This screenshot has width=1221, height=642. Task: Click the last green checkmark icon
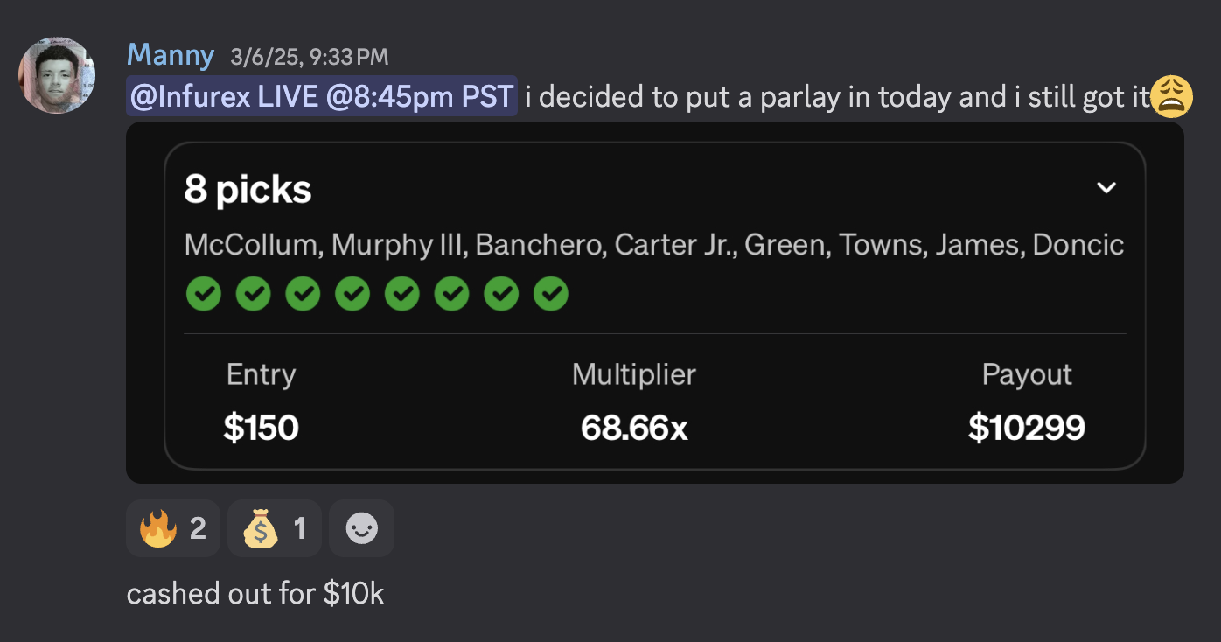[x=551, y=294]
